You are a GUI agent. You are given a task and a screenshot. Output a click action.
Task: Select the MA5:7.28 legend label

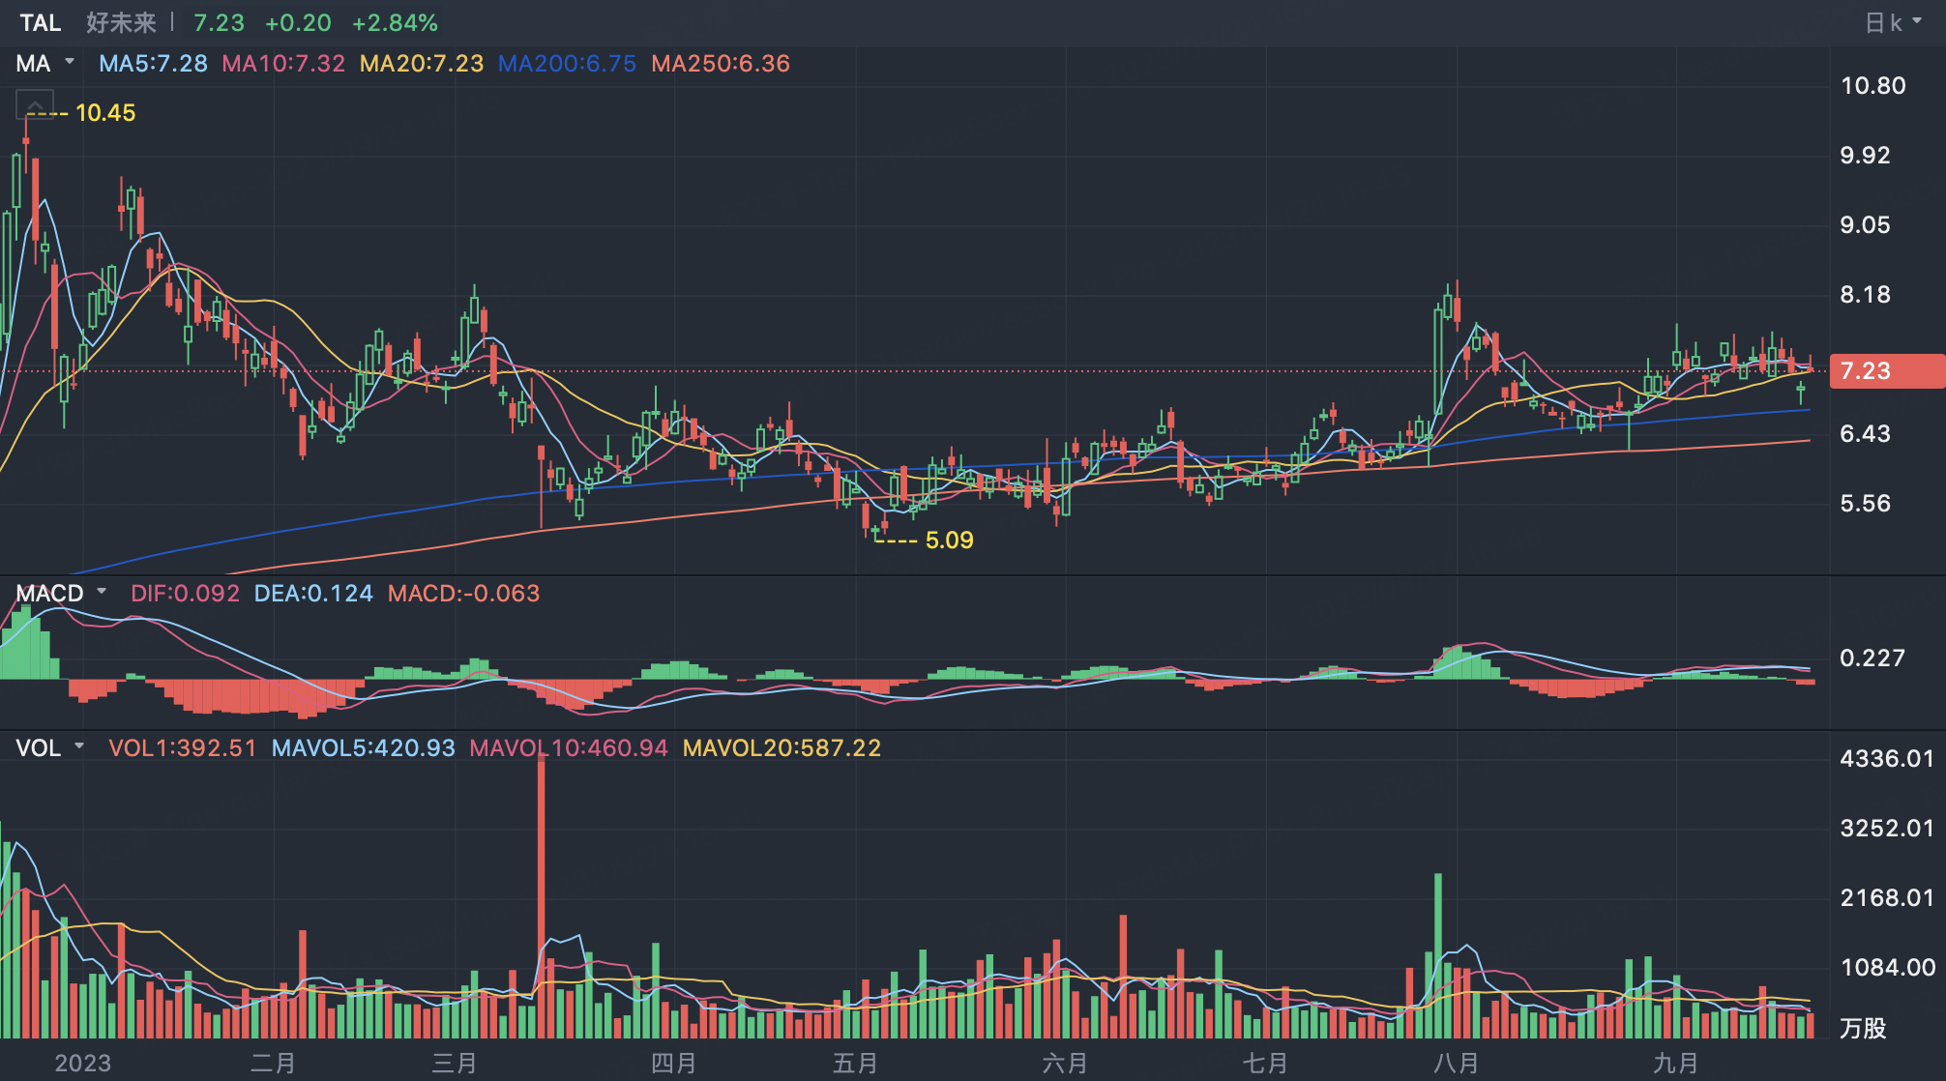(x=153, y=64)
